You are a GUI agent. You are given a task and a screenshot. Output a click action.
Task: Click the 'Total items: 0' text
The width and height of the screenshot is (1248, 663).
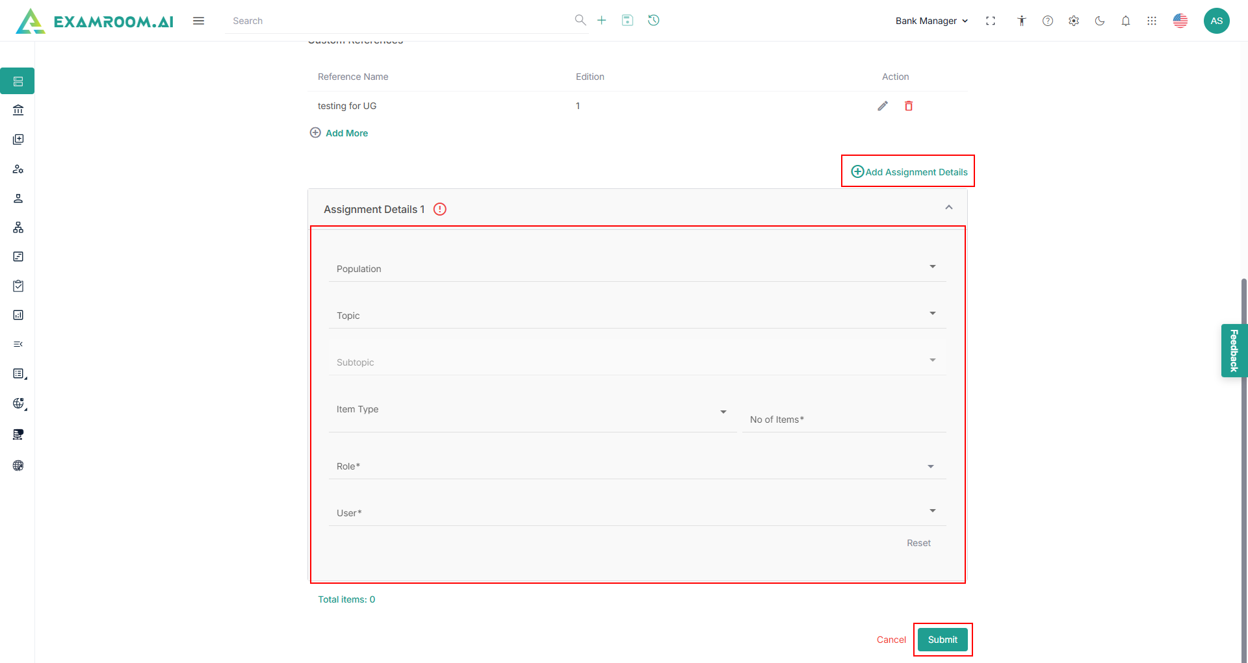tap(346, 599)
